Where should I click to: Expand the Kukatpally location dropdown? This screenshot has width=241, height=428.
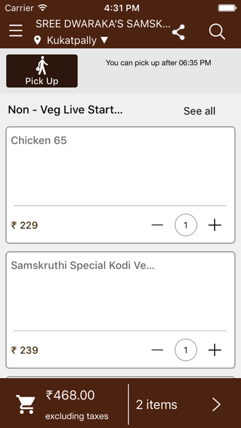pos(105,41)
